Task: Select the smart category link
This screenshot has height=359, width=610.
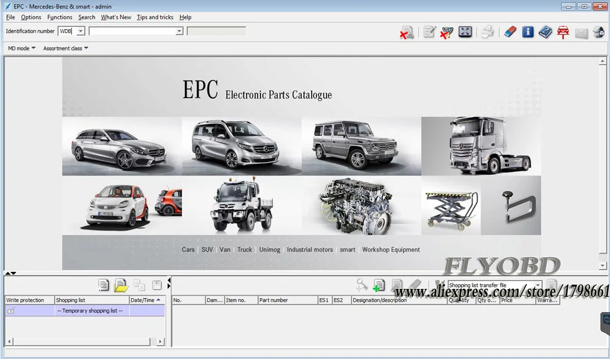Action: point(348,249)
